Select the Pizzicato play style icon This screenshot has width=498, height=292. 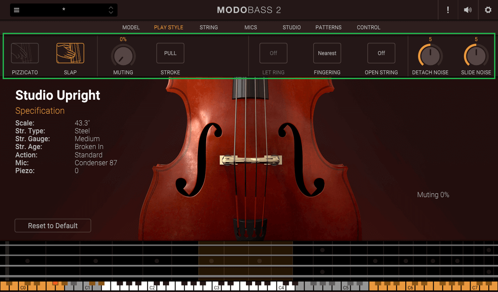pos(25,53)
